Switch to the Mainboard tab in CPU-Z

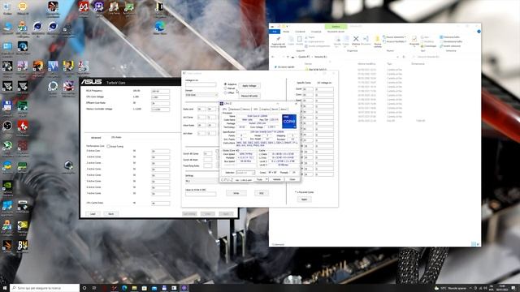(235, 109)
